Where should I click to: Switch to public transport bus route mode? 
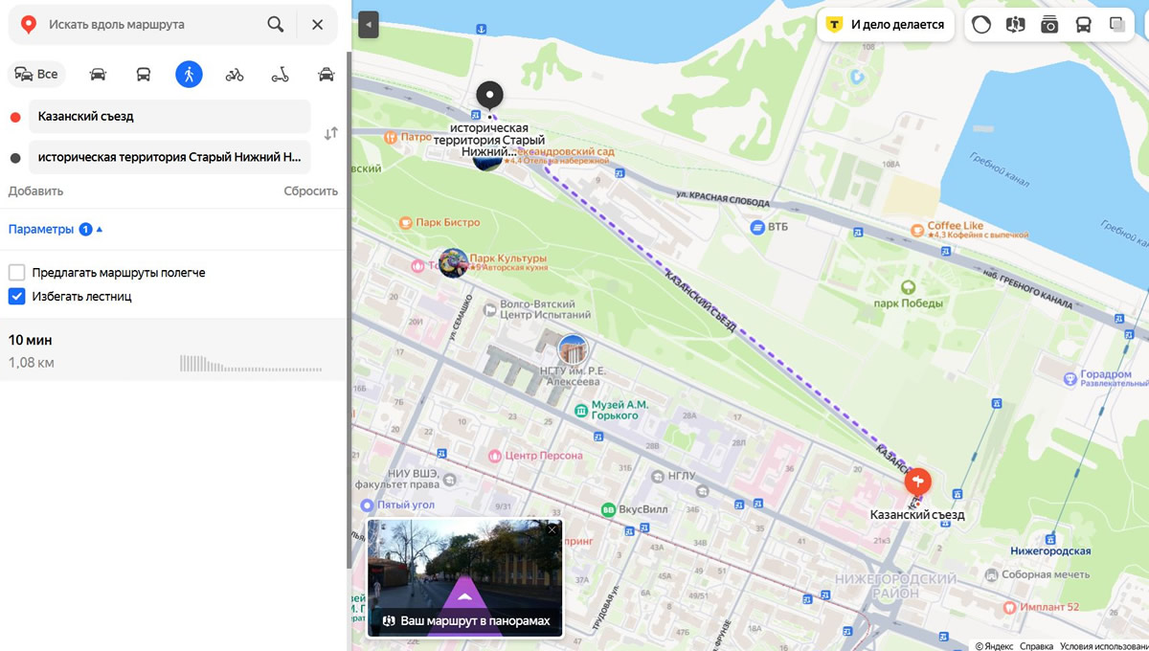[x=144, y=75]
